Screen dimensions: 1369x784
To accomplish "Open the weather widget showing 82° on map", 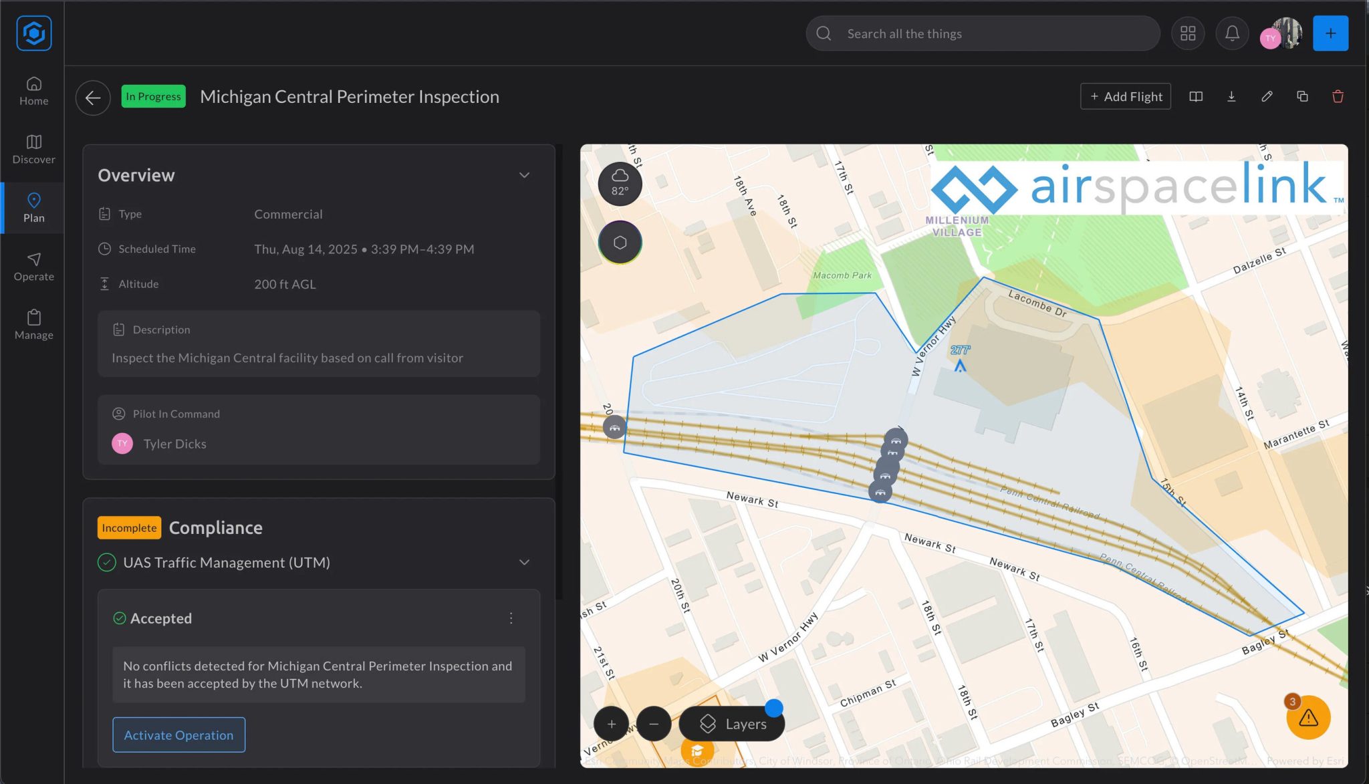I will click(620, 183).
